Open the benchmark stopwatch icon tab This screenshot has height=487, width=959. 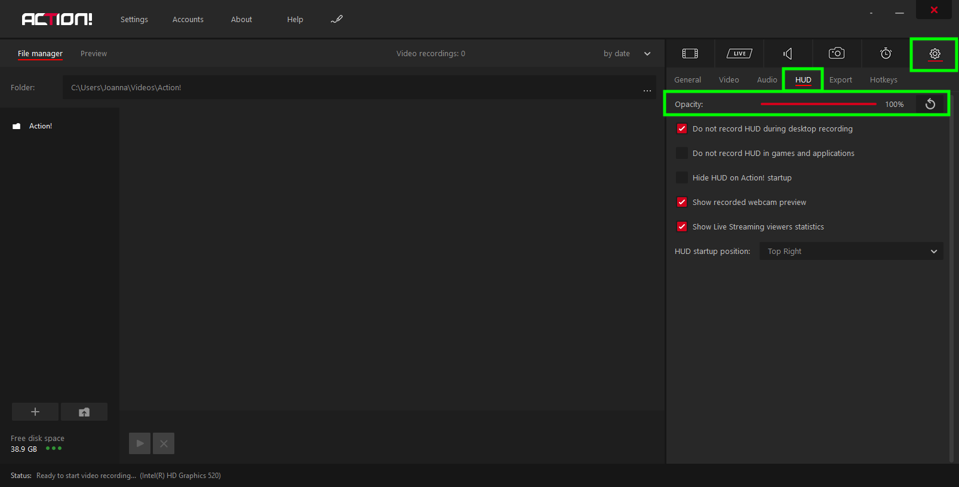pos(886,53)
